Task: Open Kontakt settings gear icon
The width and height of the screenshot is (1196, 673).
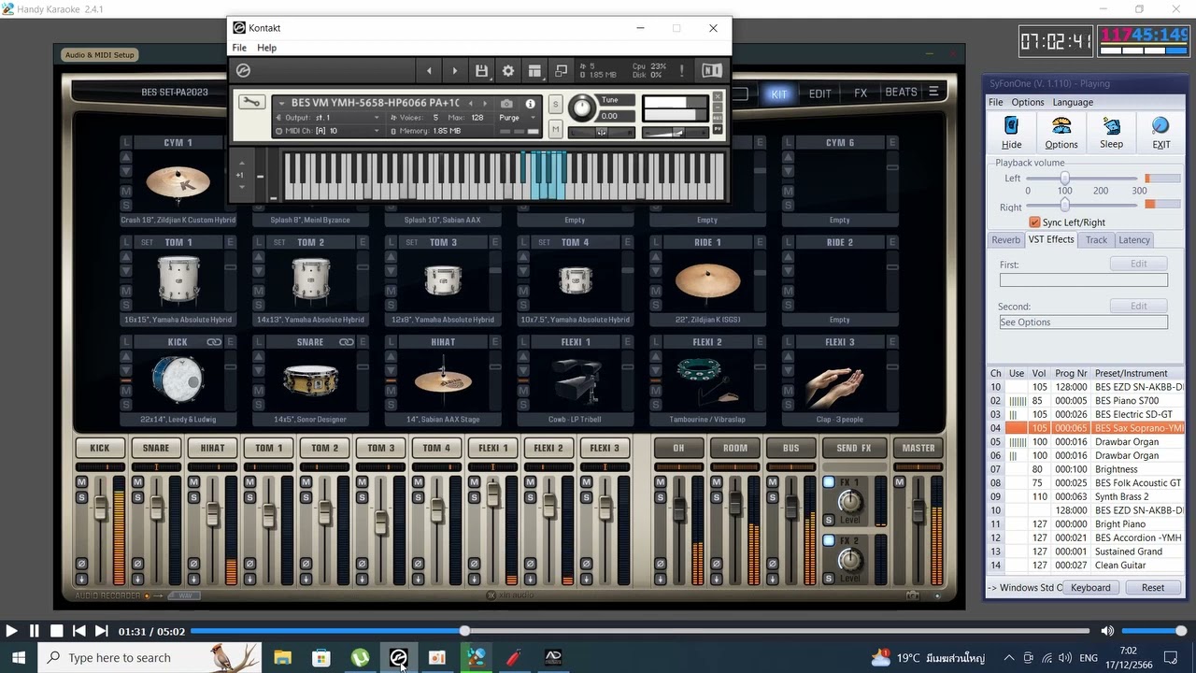Action: [508, 71]
